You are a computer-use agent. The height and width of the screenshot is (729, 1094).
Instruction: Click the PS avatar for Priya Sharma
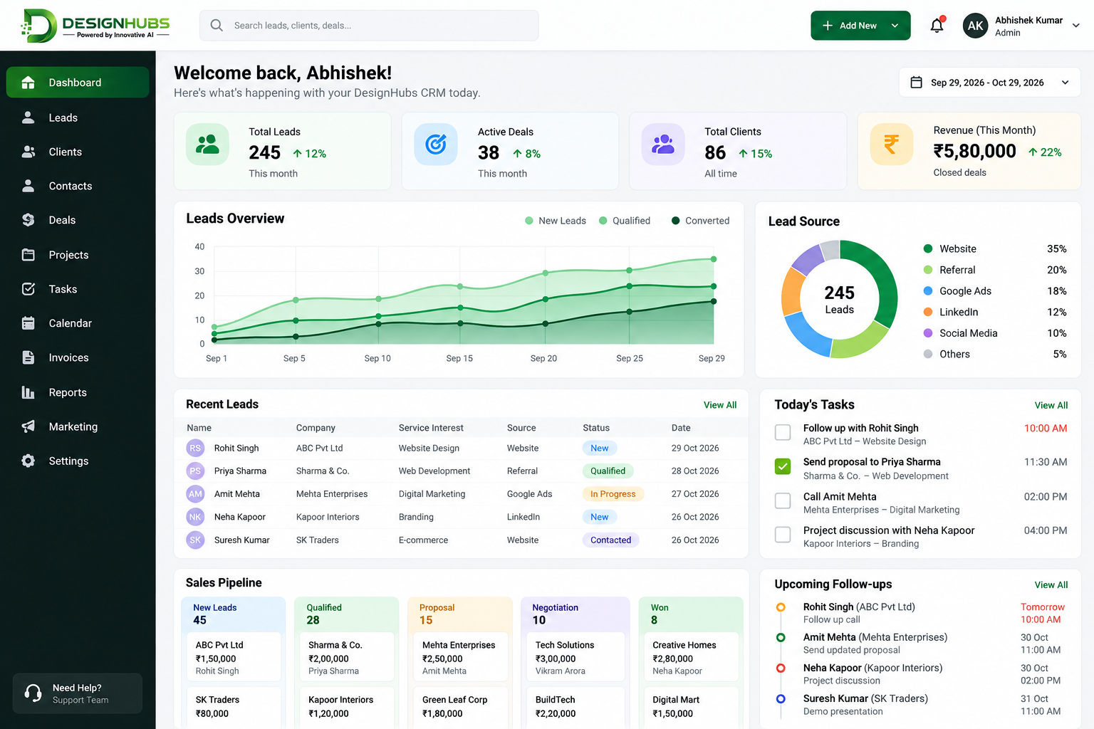click(195, 471)
